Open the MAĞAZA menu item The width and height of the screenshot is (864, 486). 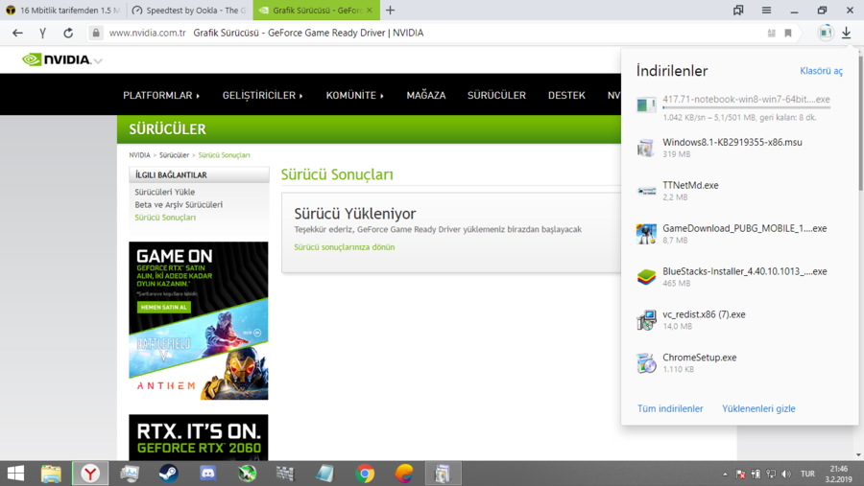(426, 95)
